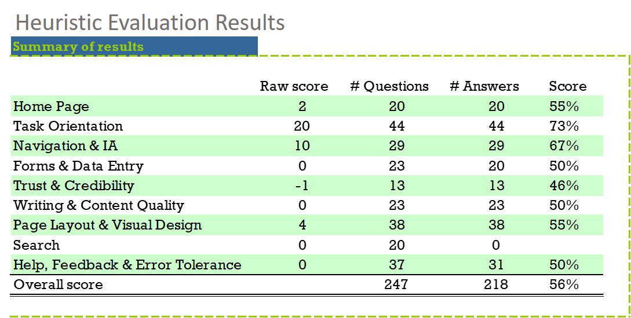Screen dimensions: 631x318
Task: Select Navigation & IA # Questions '29'
Action: coord(396,146)
